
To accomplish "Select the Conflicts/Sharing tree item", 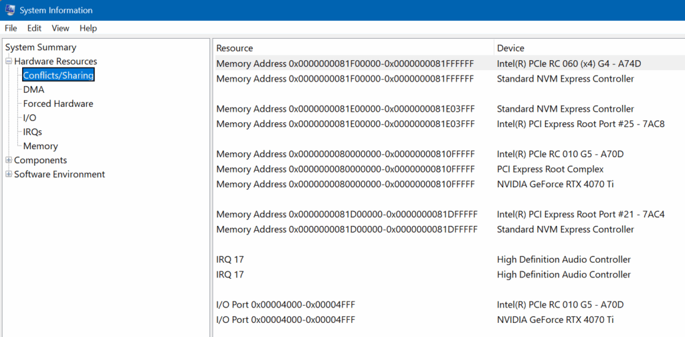I will 58,76.
